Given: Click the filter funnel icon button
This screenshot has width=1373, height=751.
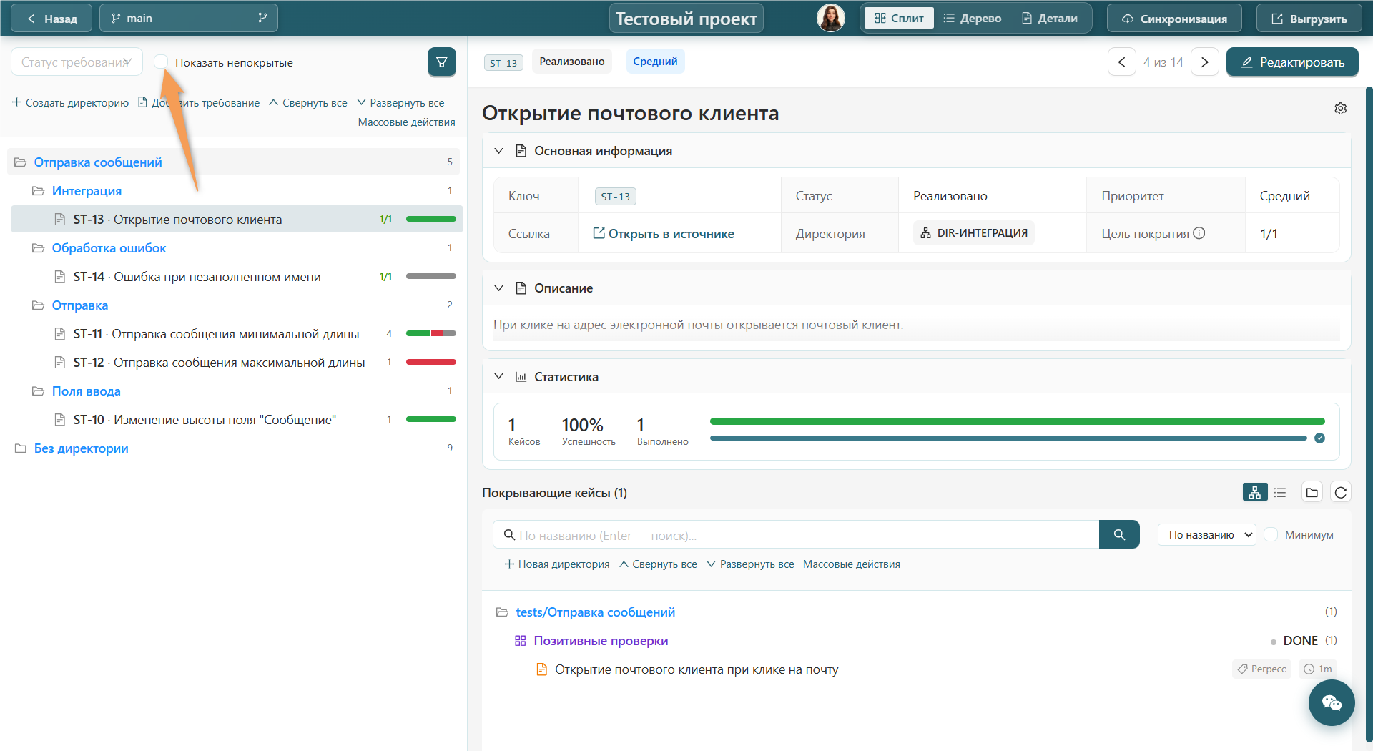Looking at the screenshot, I should (x=441, y=62).
